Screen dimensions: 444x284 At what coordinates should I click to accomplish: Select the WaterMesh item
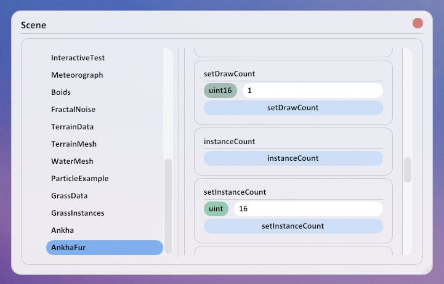72,161
